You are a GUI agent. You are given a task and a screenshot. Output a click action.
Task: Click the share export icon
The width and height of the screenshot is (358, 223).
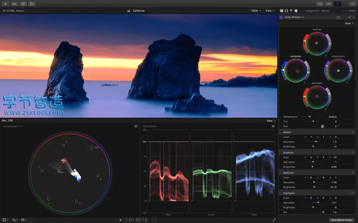[x=353, y=4]
